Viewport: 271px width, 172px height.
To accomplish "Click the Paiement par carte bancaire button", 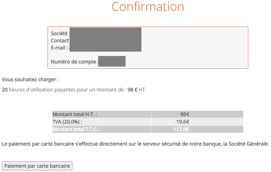I will pyautogui.click(x=37, y=166).
